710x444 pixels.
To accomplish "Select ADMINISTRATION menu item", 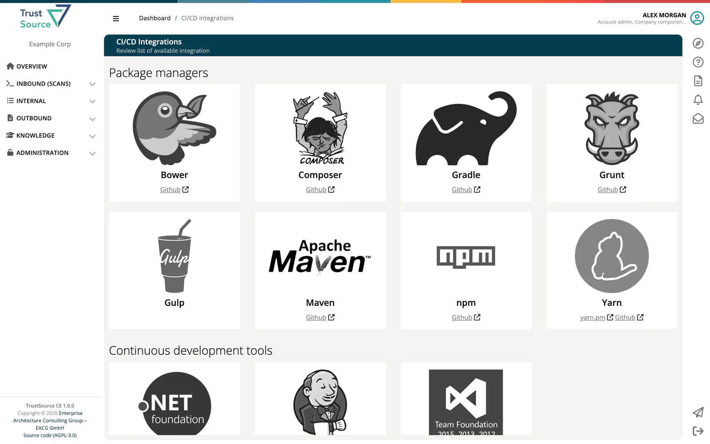I will click(x=43, y=153).
